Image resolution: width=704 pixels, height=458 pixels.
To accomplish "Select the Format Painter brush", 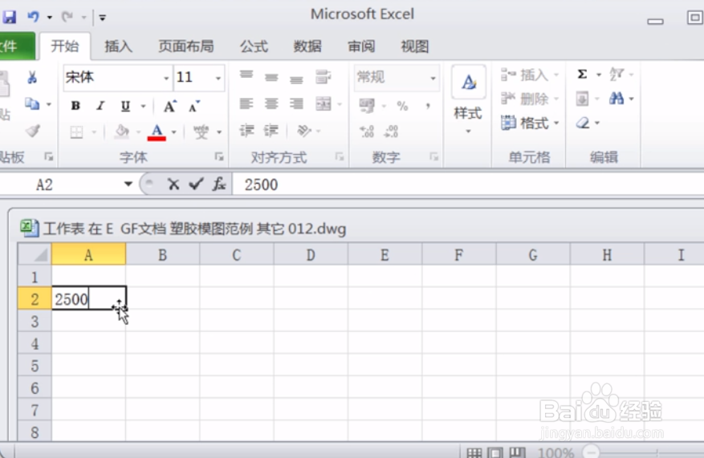I will point(32,131).
